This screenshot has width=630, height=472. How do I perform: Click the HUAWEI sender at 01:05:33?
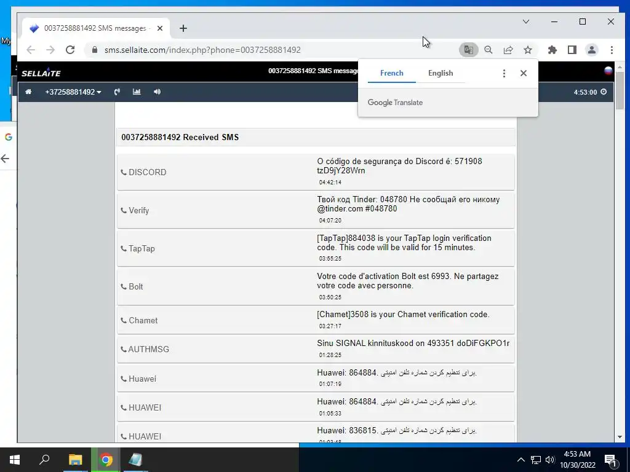tap(141, 407)
